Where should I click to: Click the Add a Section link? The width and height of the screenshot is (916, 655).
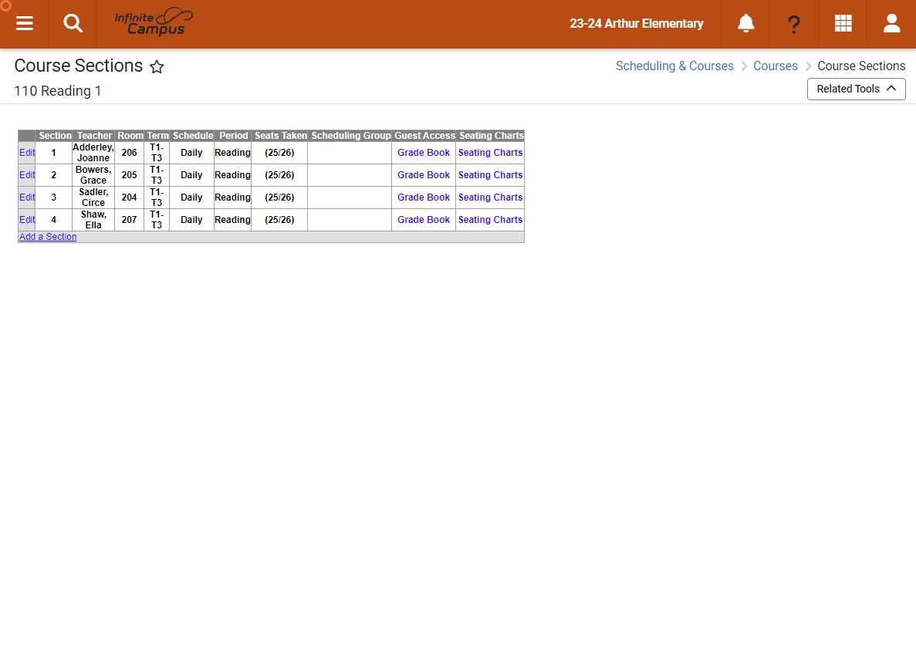[x=48, y=236]
